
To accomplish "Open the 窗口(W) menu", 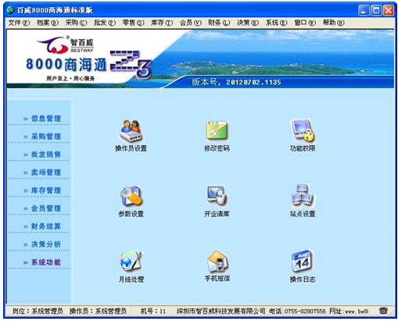I will pos(305,23).
